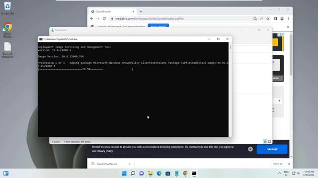This screenshot has width=318, height=178.
Task: Expand the GpeditEnabler.bat download options chevron
Action: coord(129,164)
